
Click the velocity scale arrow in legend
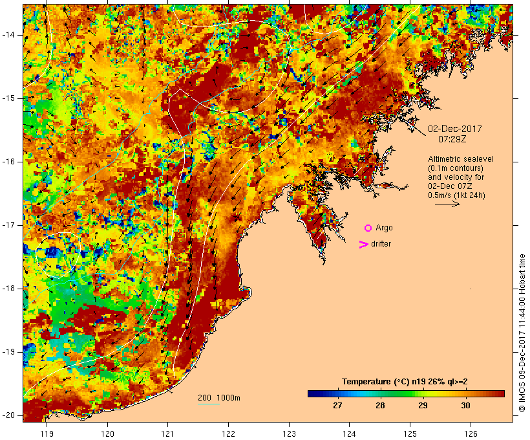point(447,204)
